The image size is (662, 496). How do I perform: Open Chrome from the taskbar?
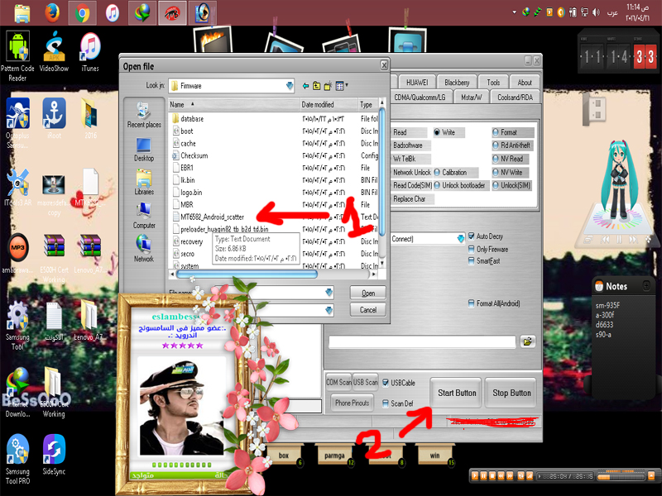(x=82, y=13)
